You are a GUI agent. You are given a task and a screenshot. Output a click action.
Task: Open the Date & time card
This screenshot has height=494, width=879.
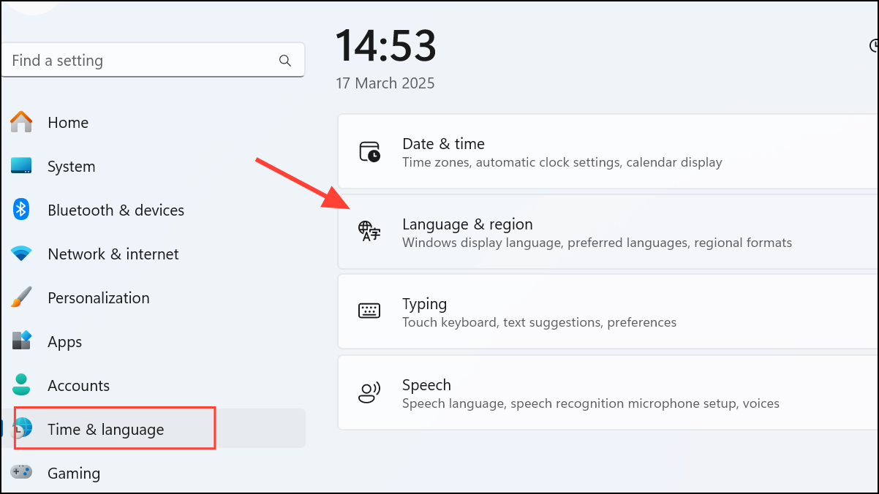[608, 152]
